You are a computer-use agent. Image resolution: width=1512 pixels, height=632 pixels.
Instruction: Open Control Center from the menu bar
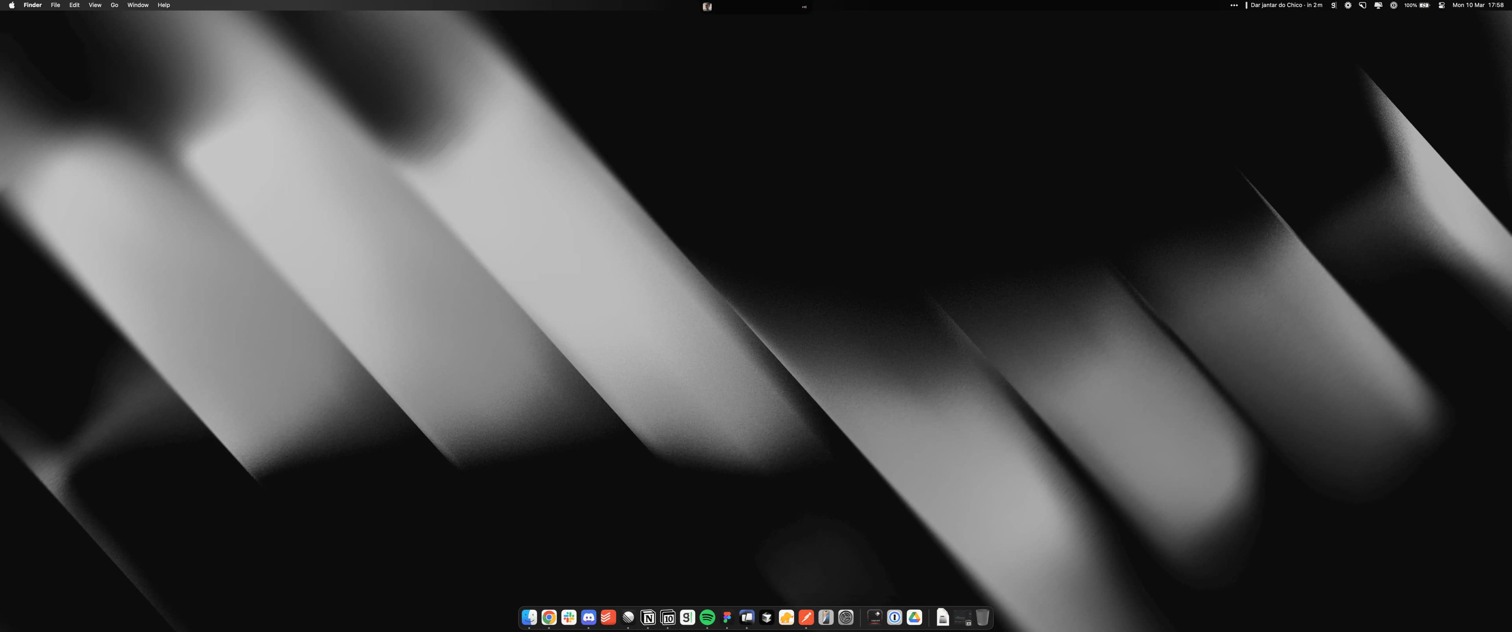(x=1442, y=5)
